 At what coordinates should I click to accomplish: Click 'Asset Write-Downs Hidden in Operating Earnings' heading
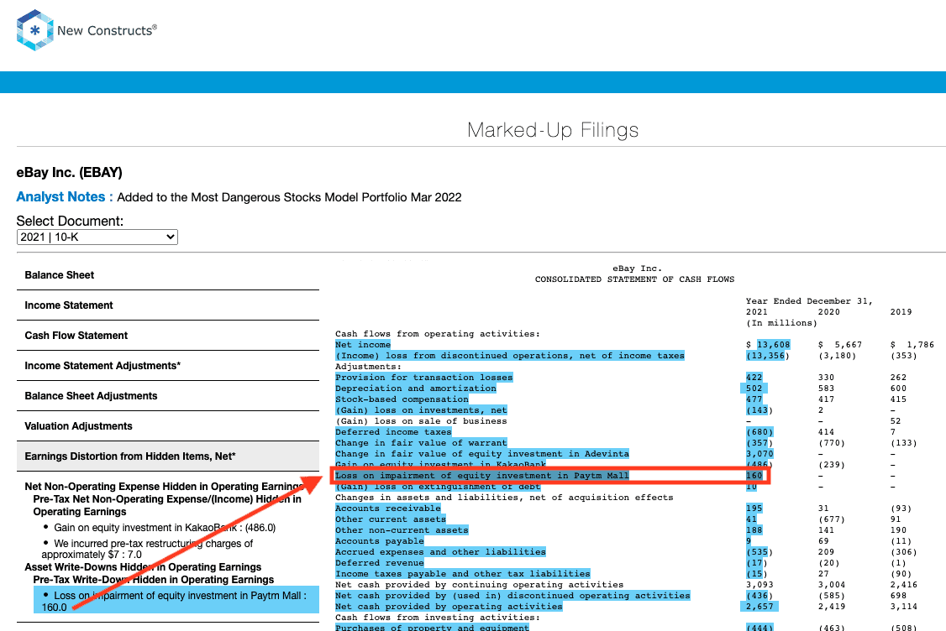(143, 567)
